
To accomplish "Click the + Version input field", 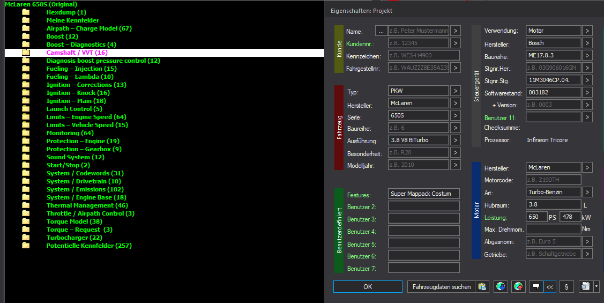I will pyautogui.click(x=554, y=105).
